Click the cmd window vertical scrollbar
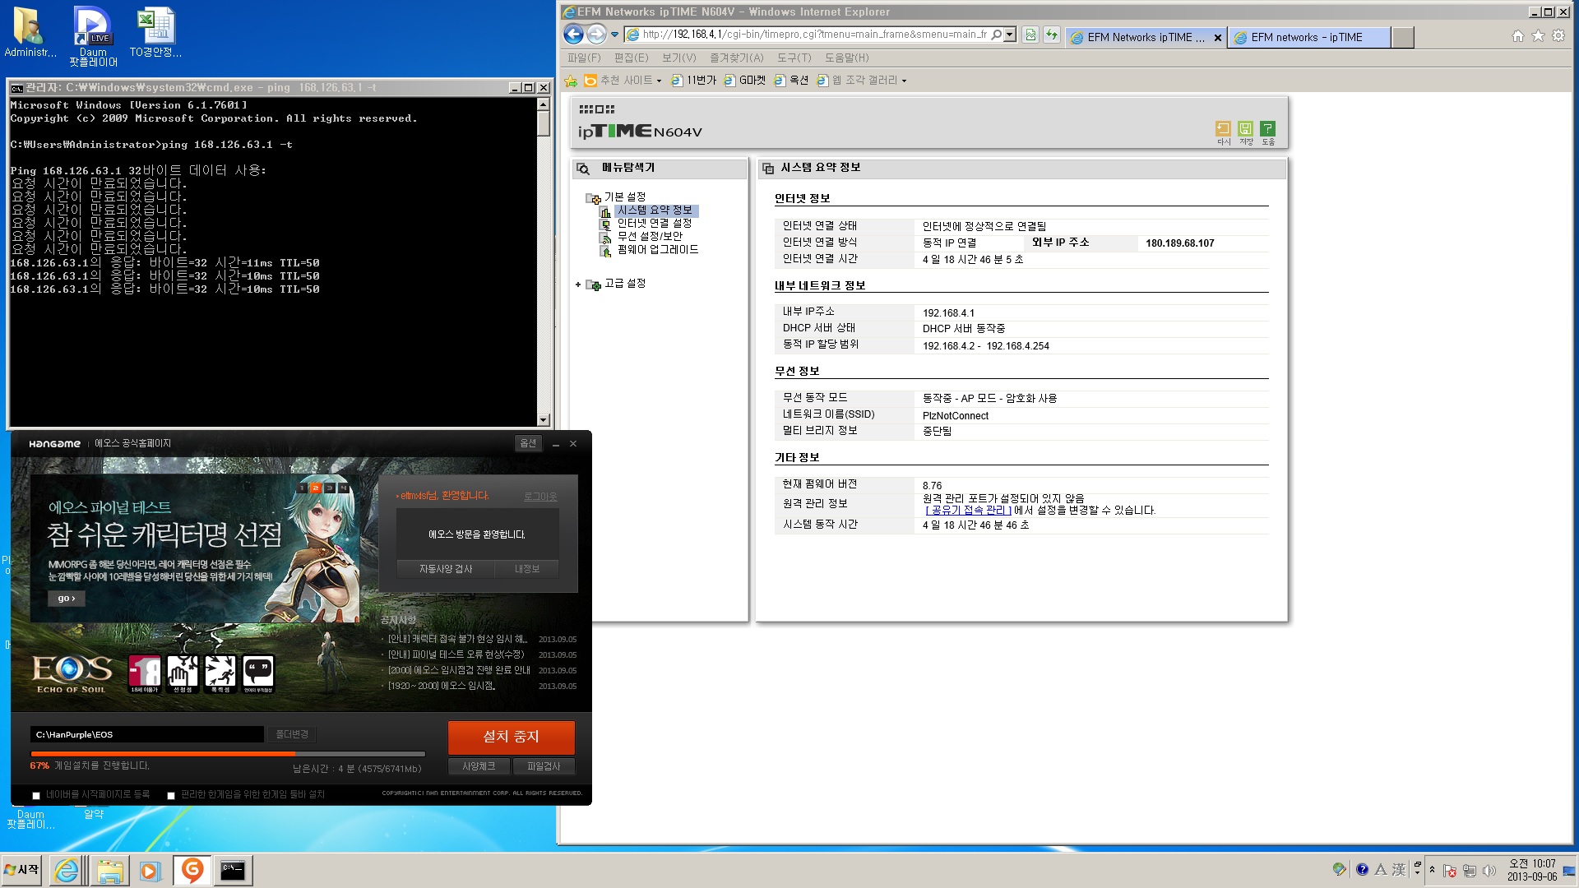The image size is (1579, 888). (543, 262)
